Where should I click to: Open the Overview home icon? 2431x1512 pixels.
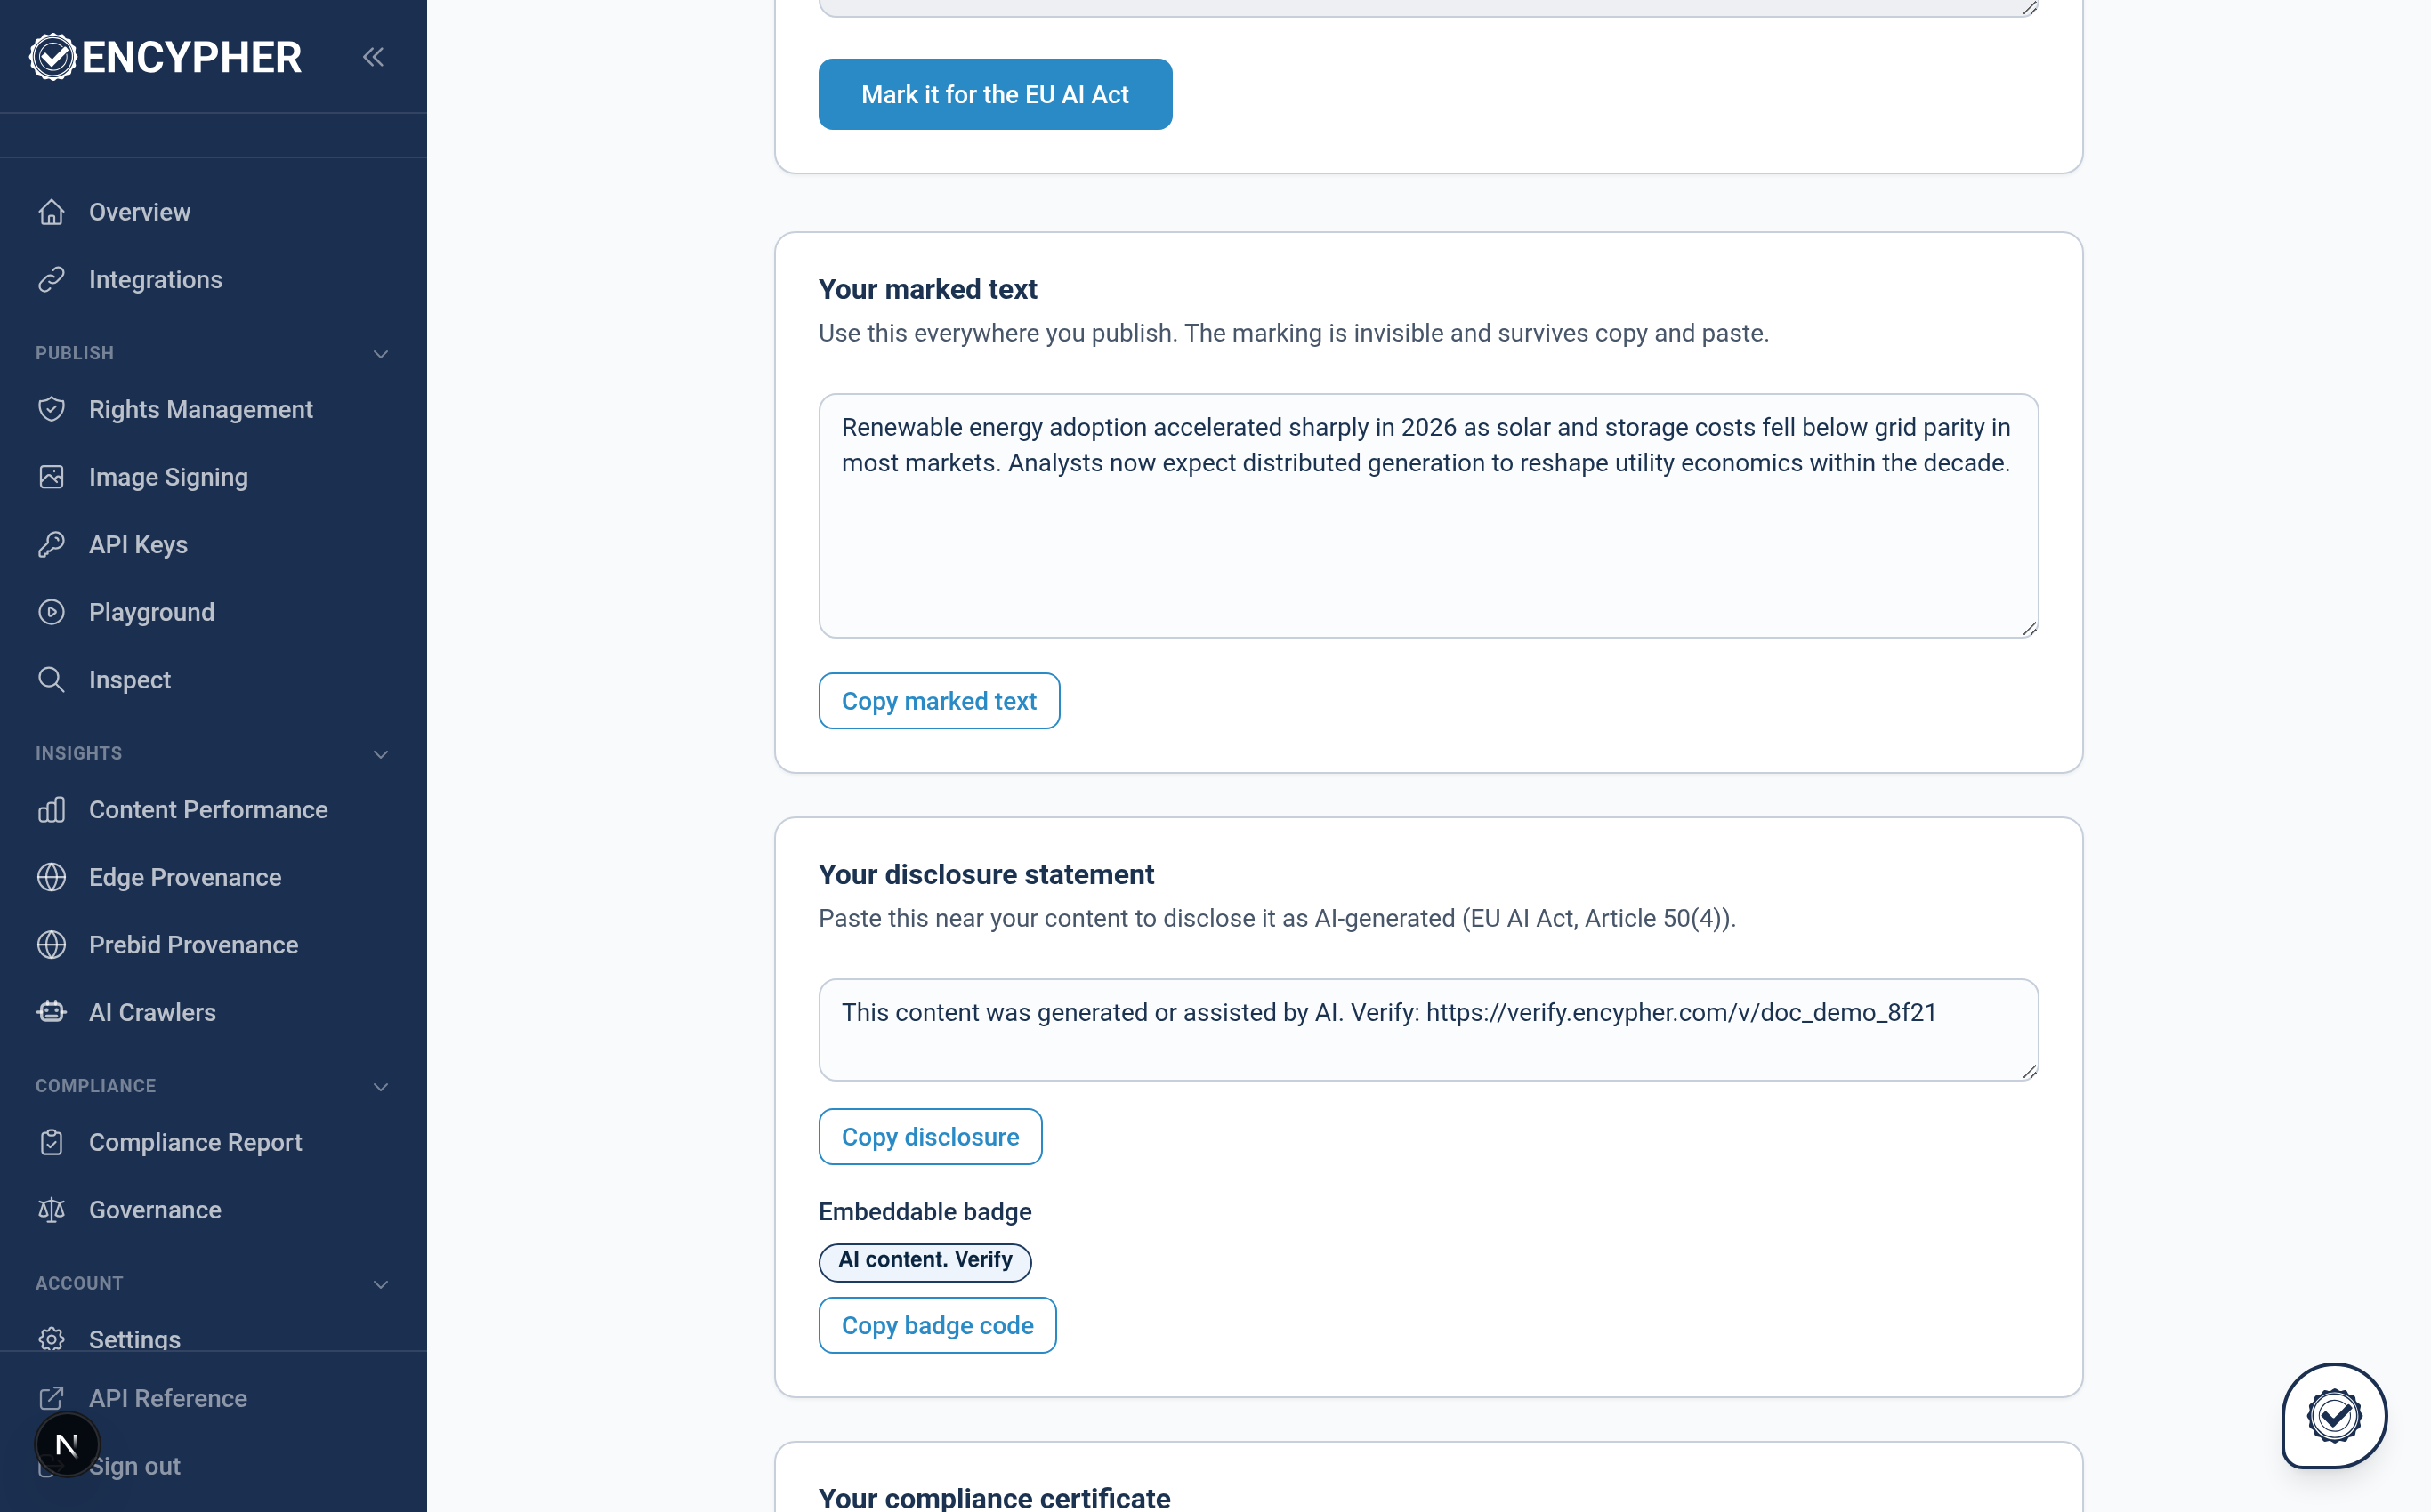52,212
